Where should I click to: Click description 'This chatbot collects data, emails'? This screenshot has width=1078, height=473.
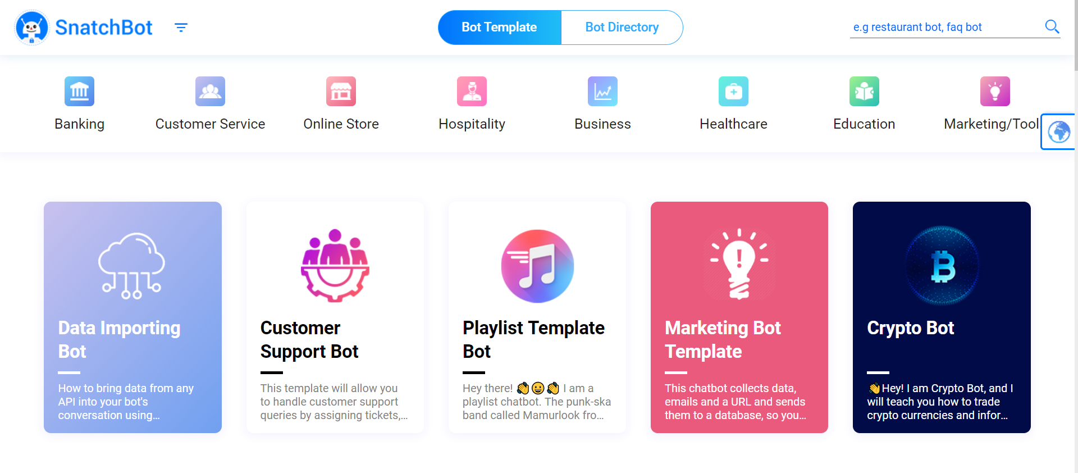click(736, 402)
